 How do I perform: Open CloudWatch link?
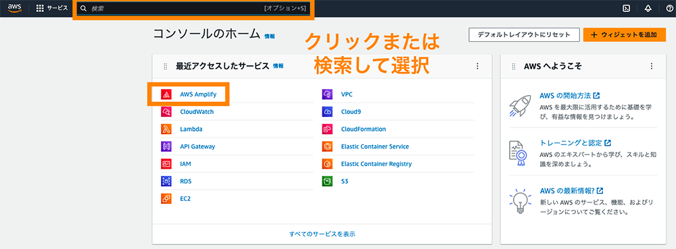tap(197, 112)
